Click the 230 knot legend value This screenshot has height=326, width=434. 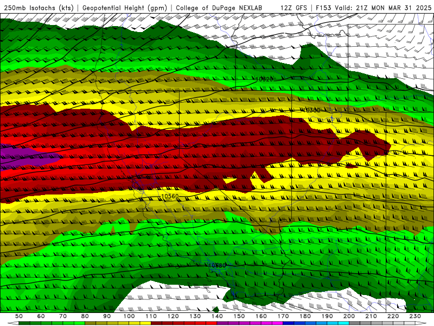click(x=415, y=316)
